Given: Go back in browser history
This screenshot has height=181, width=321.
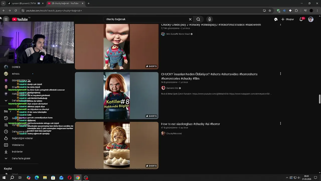Looking at the screenshot, I should pos(4,11).
